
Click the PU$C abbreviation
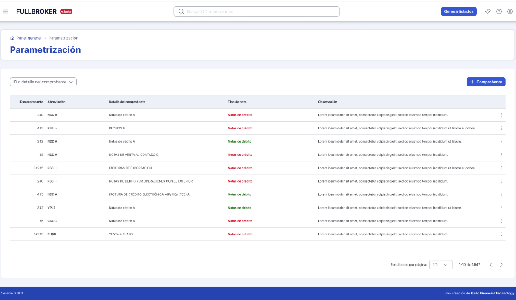52,234
